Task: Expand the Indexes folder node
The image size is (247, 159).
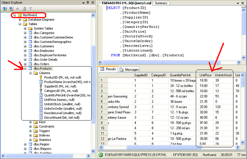Action: pyautogui.click(x=31, y=135)
